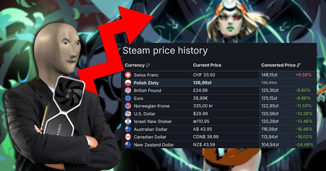Click the New Zealand flag icon
Image resolution: width=326 pixels, height=171 pixels.
[128, 145]
